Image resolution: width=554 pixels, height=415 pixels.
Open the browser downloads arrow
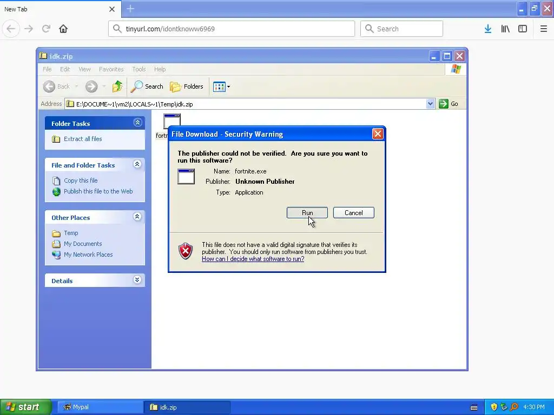click(x=488, y=29)
